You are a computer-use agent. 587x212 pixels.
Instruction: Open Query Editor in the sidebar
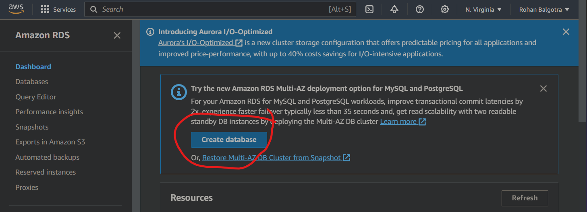[36, 97]
